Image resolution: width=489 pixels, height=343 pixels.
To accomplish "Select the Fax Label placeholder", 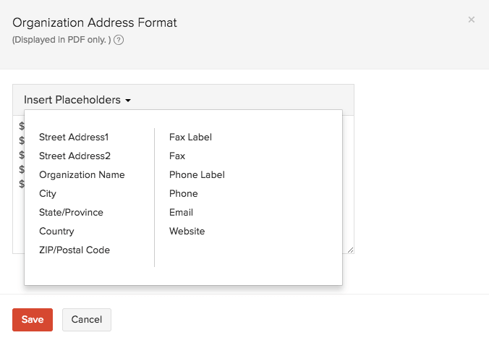I will [190, 137].
